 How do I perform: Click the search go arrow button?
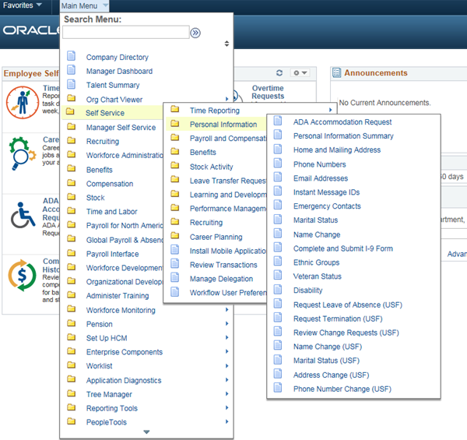tap(196, 33)
